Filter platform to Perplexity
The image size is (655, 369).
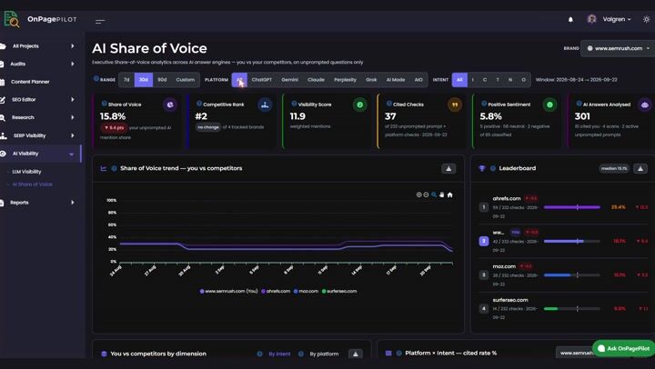tap(345, 80)
